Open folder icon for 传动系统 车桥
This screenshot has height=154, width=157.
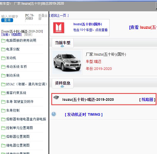(x=3, y=67)
